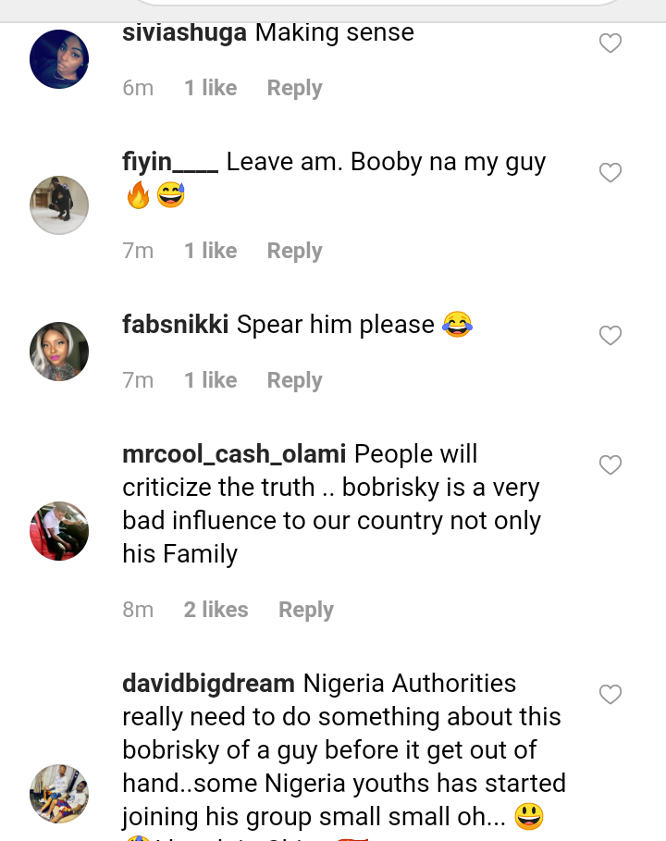Go to the davidbigdream username link

tap(208, 684)
